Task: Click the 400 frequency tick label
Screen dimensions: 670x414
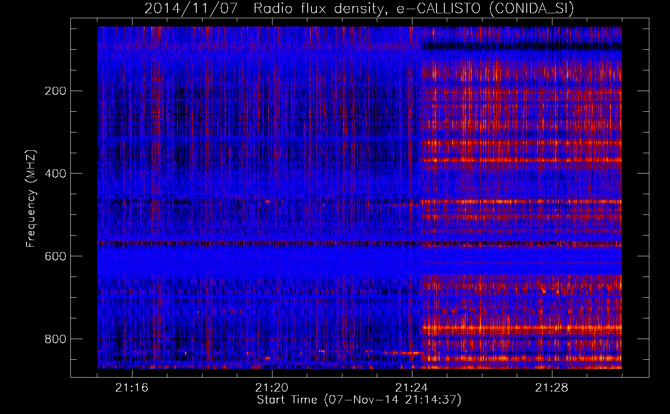Action: 55,173
